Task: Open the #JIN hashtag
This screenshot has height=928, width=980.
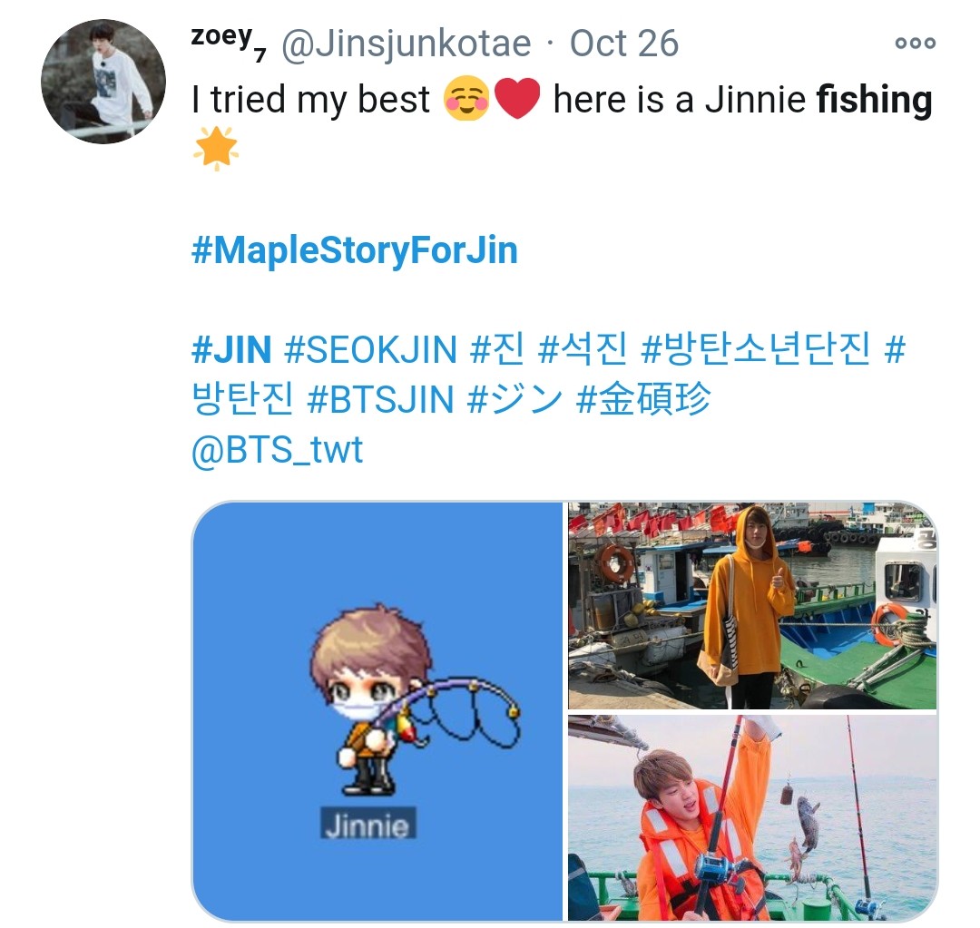Action: coord(231,349)
